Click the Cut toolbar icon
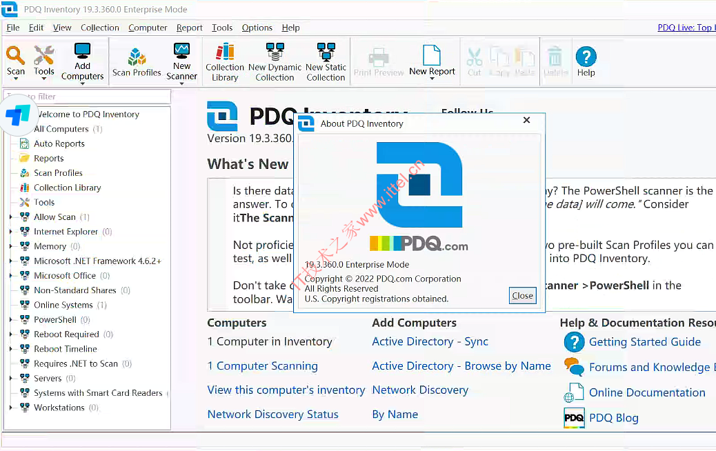The image size is (716, 451). [475, 57]
